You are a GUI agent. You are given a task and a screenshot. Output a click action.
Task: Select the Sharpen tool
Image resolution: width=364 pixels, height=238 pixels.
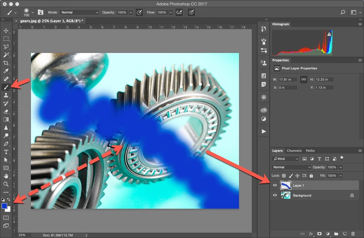point(6,128)
